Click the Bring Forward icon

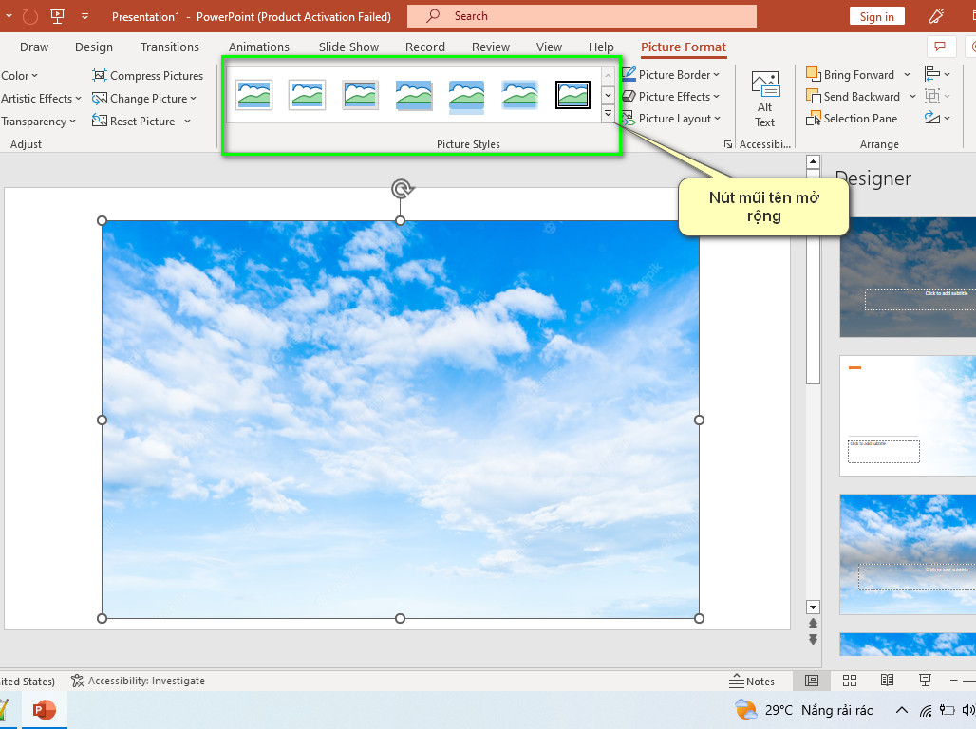coord(813,74)
